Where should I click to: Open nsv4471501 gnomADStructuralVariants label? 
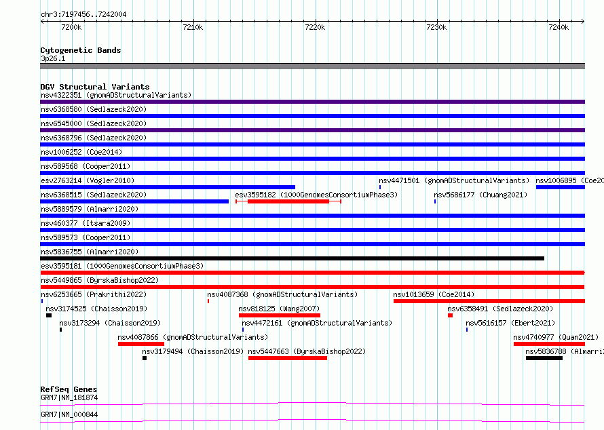pos(454,180)
